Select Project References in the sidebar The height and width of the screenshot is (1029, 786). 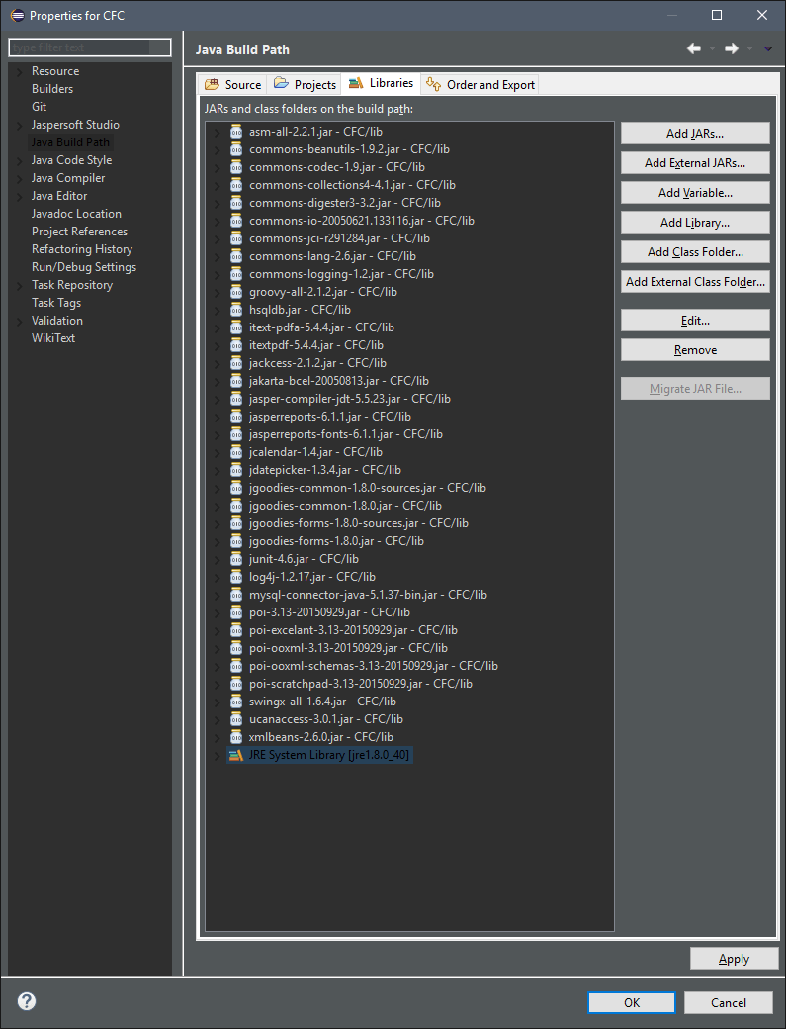(79, 232)
